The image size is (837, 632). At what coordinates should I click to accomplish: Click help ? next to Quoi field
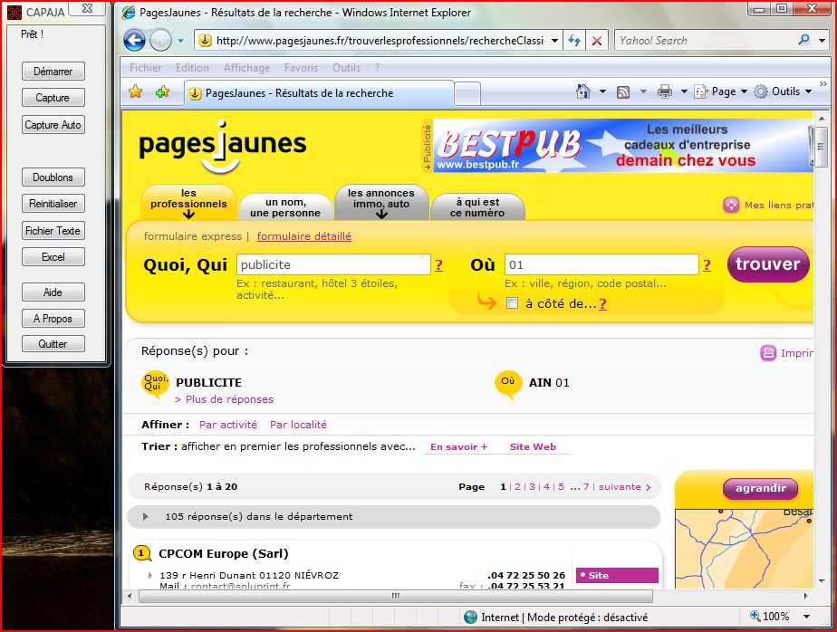click(x=438, y=265)
